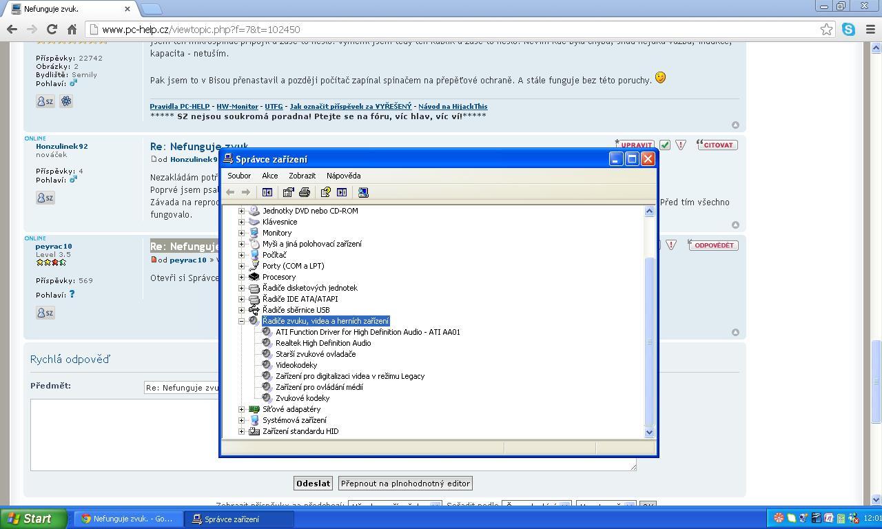The height and width of the screenshot is (529, 882).
Task: Expand Řadiče sběrnice USB node
Action: click(241, 310)
